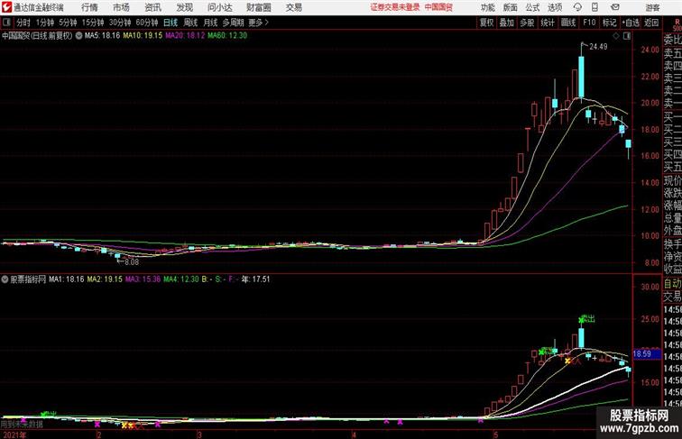The image size is (682, 439).
Task: Toggle the left panel icon before 分时
Action: (x=6, y=23)
